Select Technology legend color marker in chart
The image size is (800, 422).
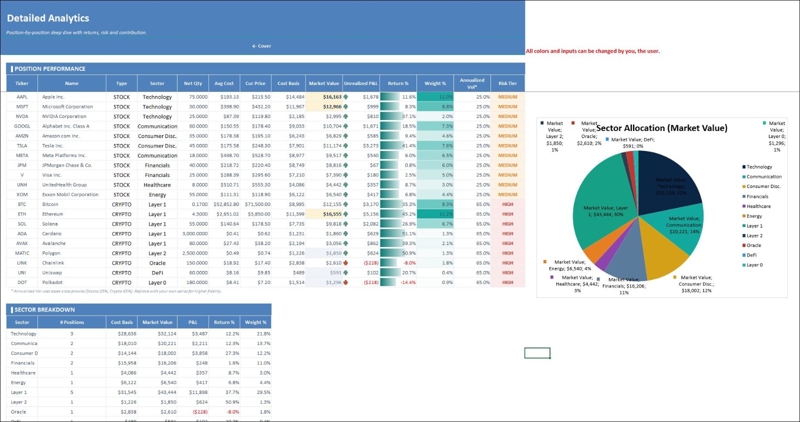point(744,167)
